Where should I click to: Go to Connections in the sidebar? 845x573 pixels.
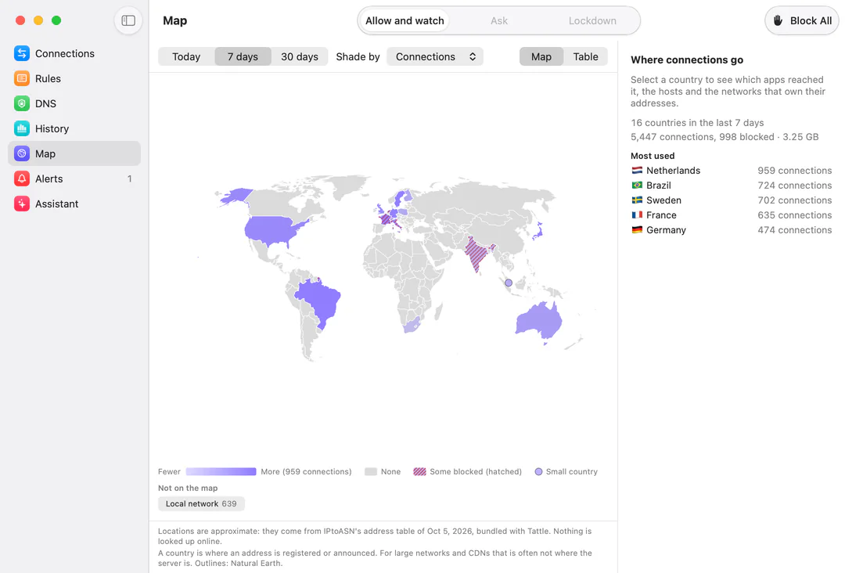tap(74, 53)
